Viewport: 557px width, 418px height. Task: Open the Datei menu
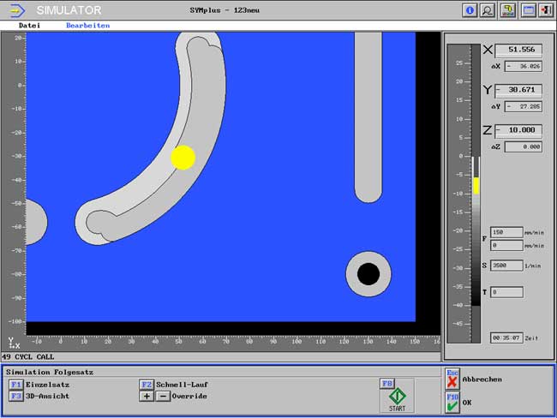(x=29, y=26)
